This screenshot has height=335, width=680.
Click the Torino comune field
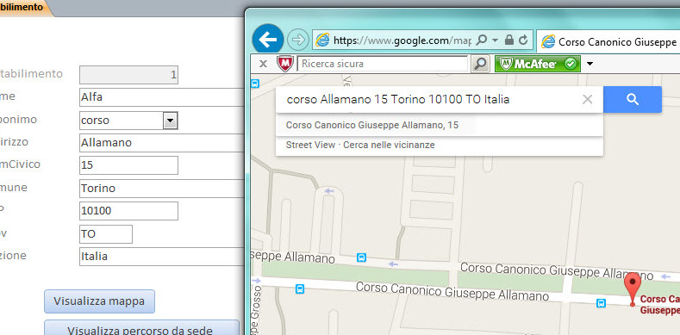pyautogui.click(x=161, y=189)
